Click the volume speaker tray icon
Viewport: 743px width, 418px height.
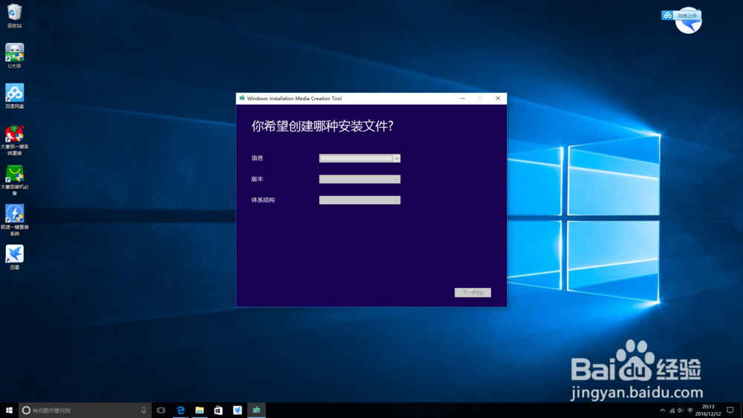[681, 411]
